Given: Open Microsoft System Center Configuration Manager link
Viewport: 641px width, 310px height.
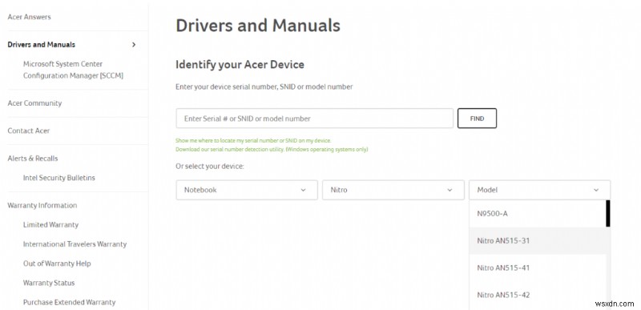Looking at the screenshot, I should 73,70.
